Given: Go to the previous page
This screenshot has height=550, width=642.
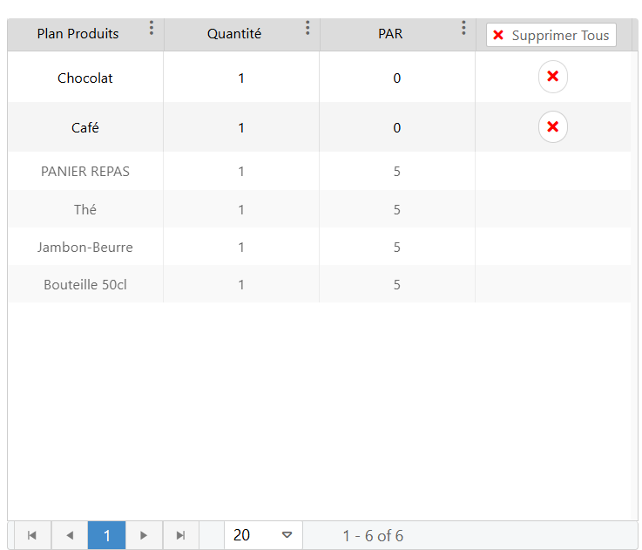Looking at the screenshot, I should (70, 535).
